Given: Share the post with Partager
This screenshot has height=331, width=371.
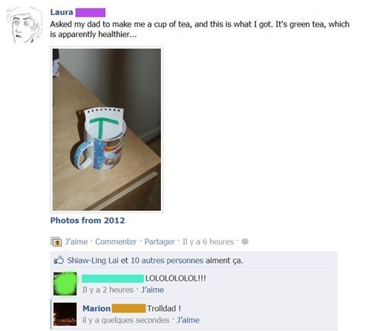Looking at the screenshot, I should click(160, 241).
